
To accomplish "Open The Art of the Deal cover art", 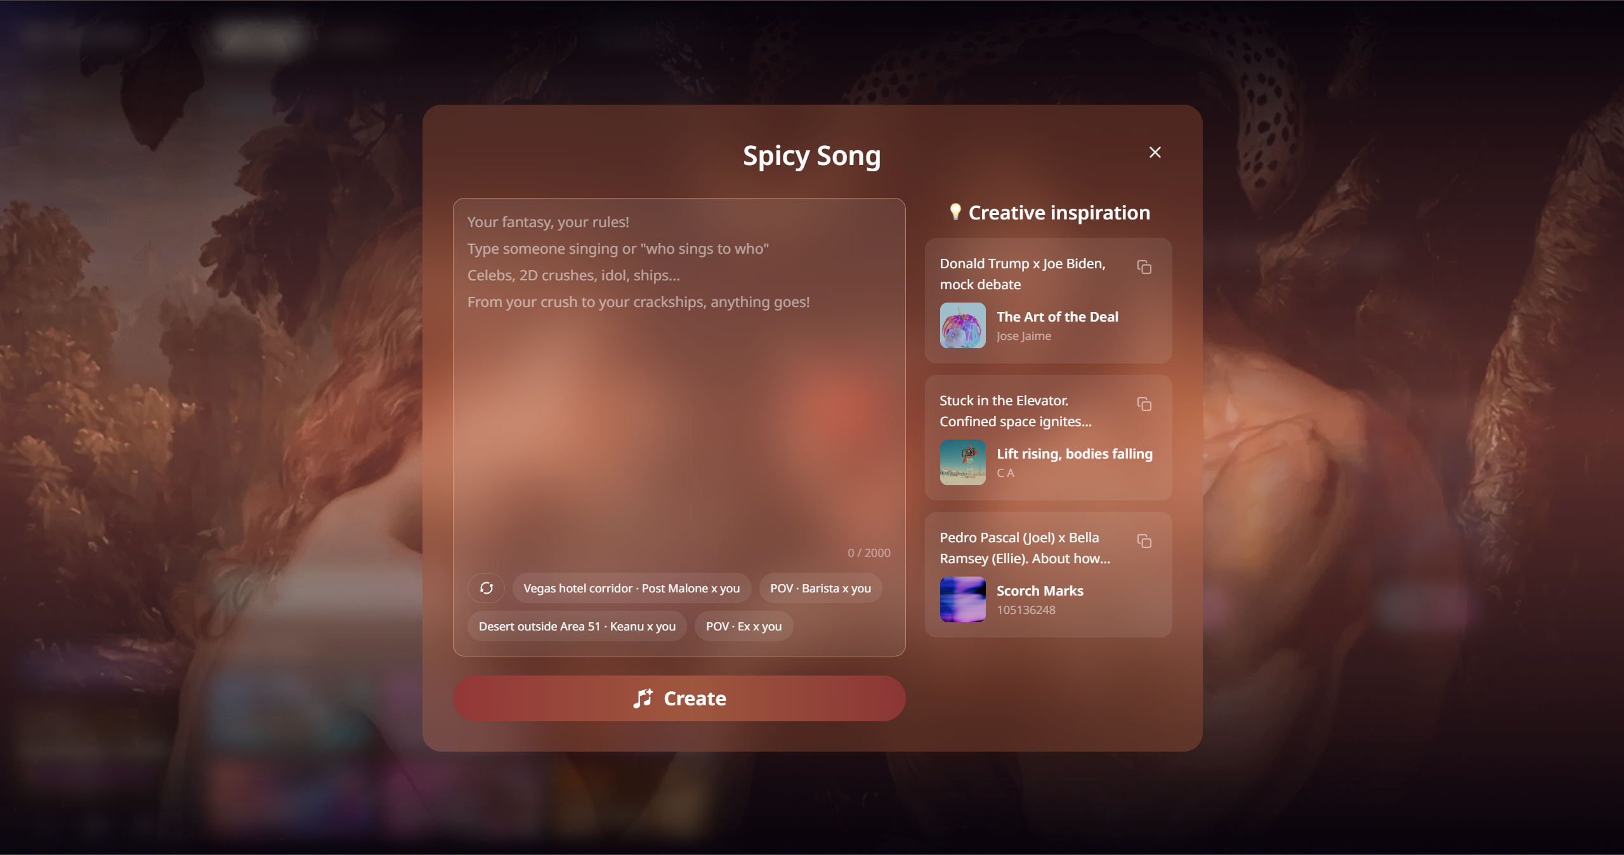I will pos(963,325).
